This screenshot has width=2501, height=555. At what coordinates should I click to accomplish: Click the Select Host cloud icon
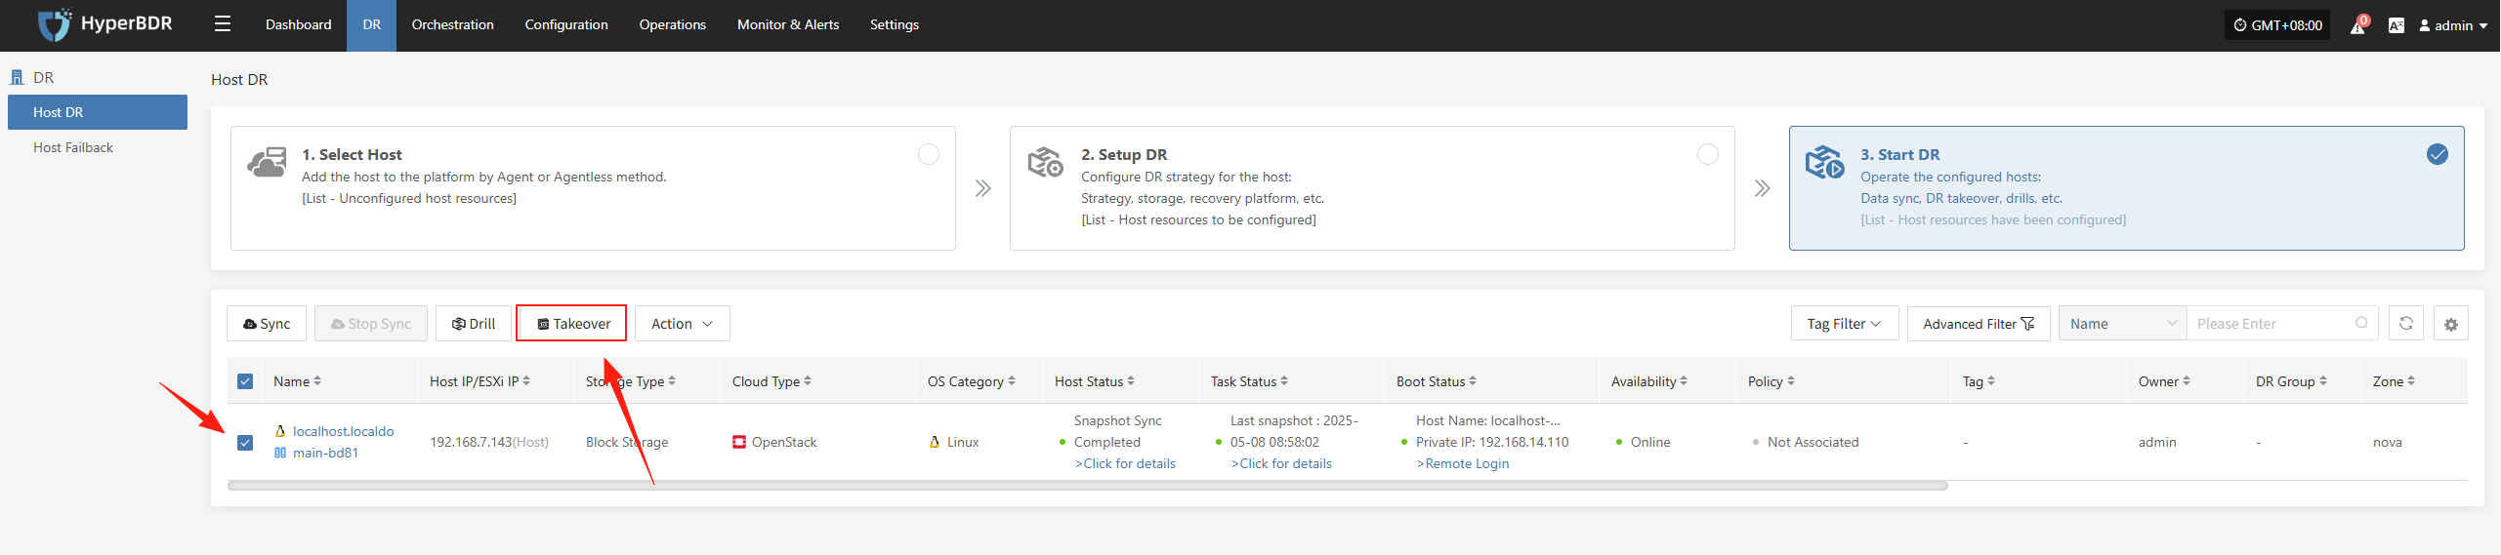[x=268, y=162]
